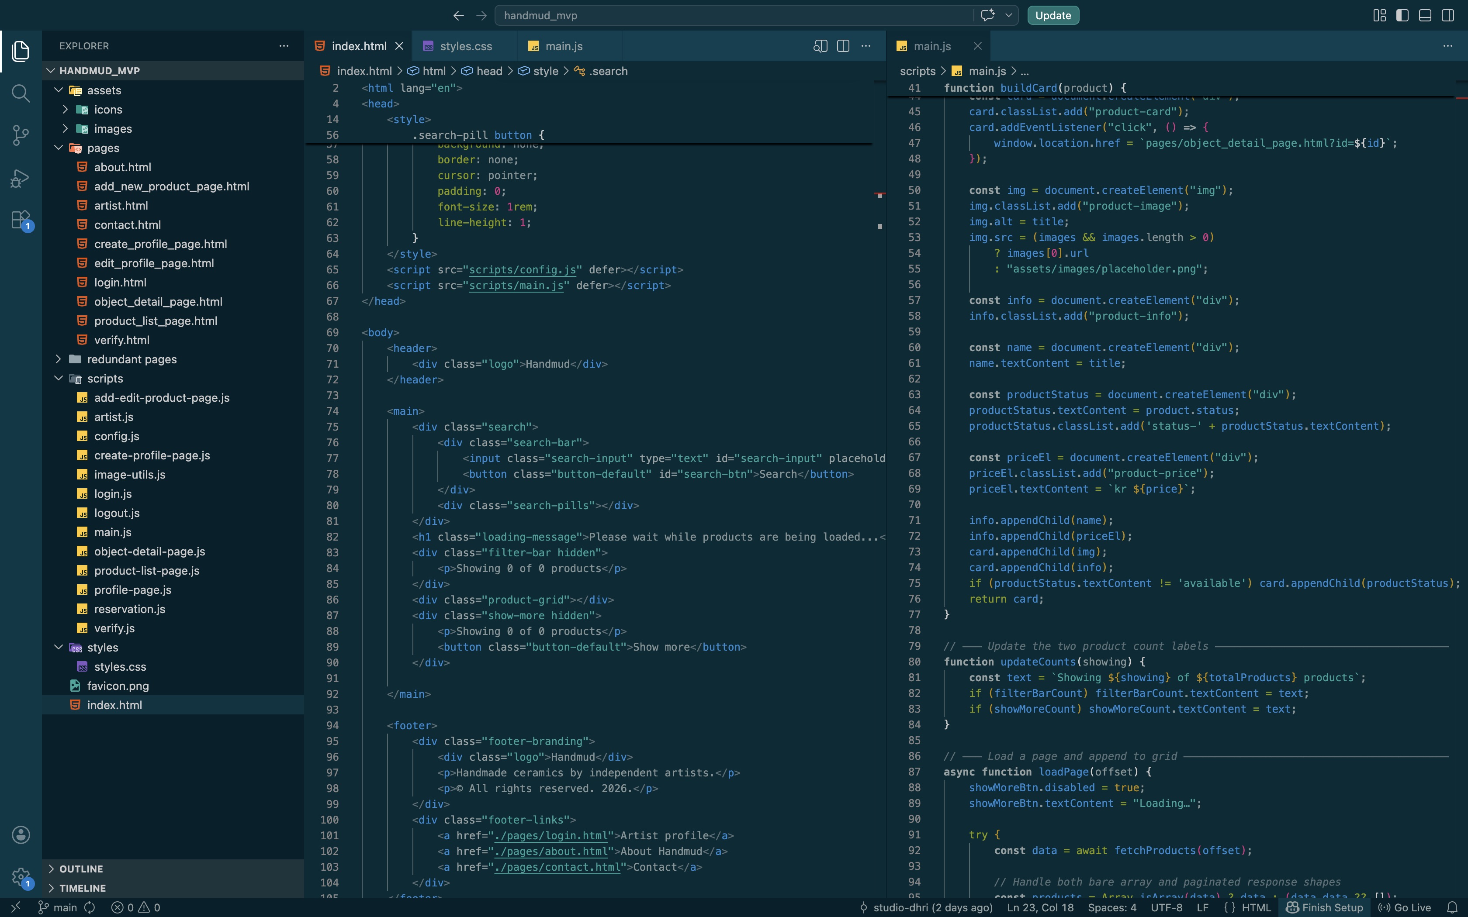This screenshot has width=1468, height=917.
Task: Click handmud_mvp command center search box
Action: point(734,15)
